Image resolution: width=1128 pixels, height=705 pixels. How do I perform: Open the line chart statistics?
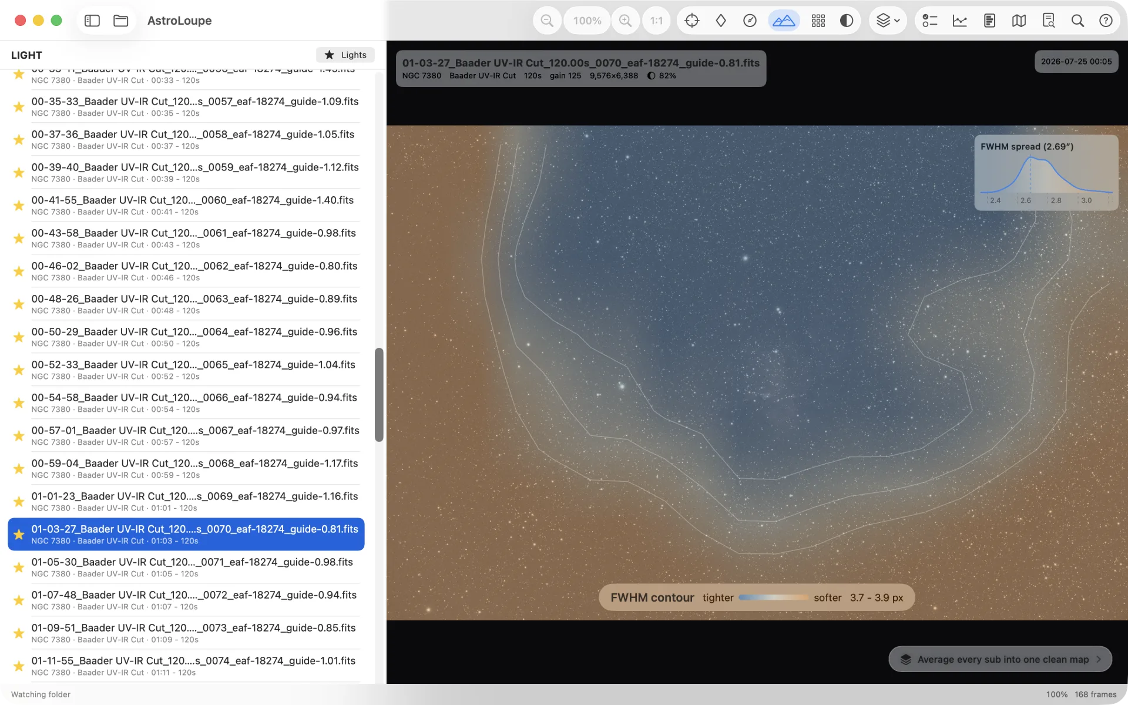[x=960, y=21]
